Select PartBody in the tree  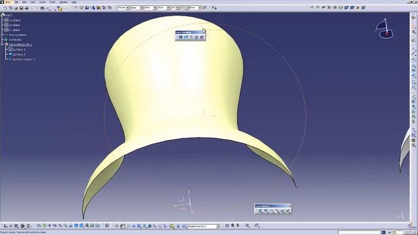(x=15, y=40)
